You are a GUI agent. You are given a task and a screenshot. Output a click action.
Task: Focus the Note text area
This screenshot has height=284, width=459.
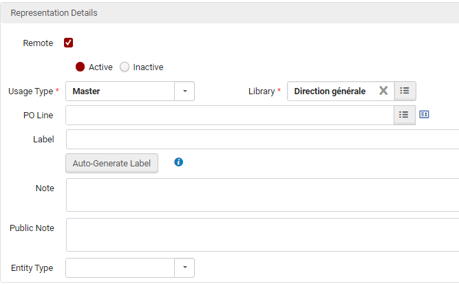[x=263, y=195]
